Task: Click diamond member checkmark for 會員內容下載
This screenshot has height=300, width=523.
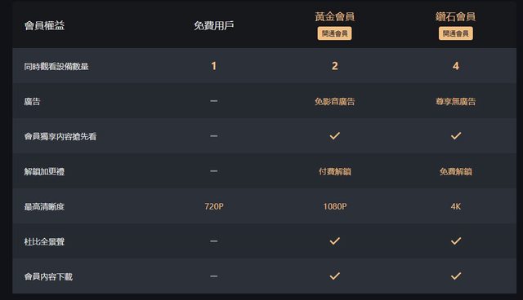Action: pyautogui.click(x=456, y=276)
